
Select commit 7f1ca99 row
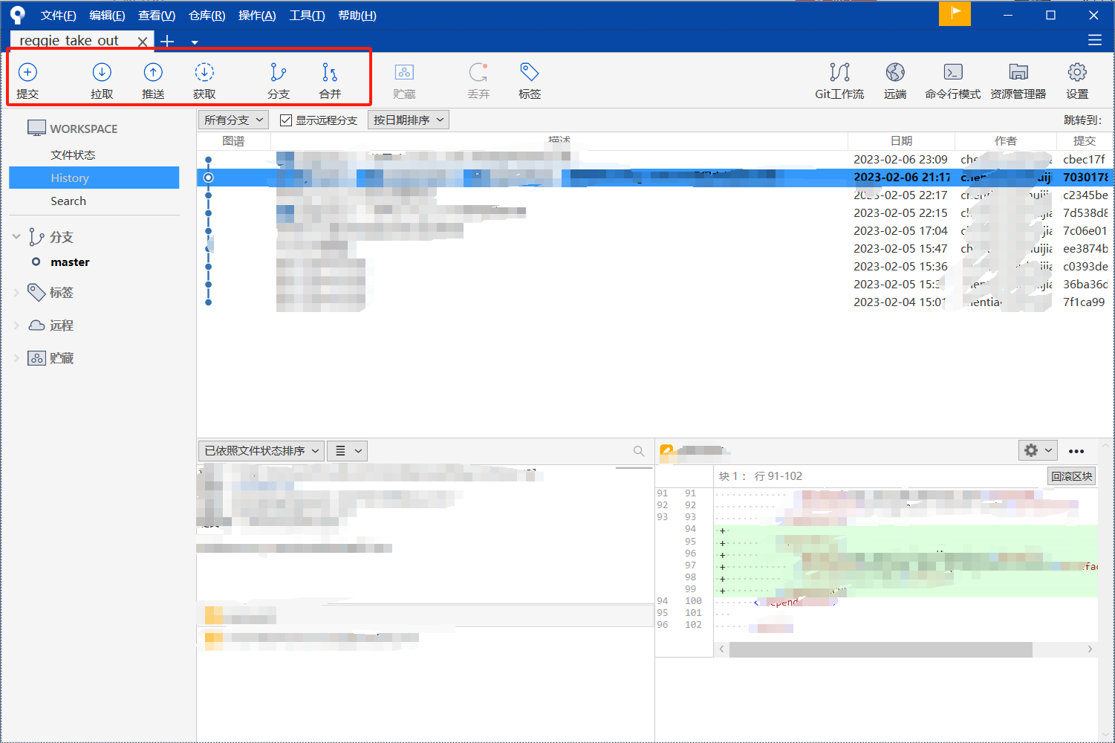pyautogui.click(x=654, y=302)
